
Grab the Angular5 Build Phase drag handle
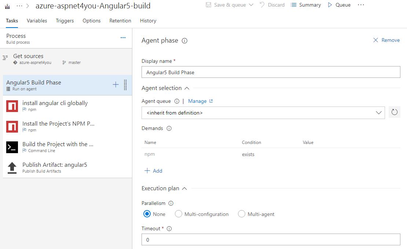[125, 85]
